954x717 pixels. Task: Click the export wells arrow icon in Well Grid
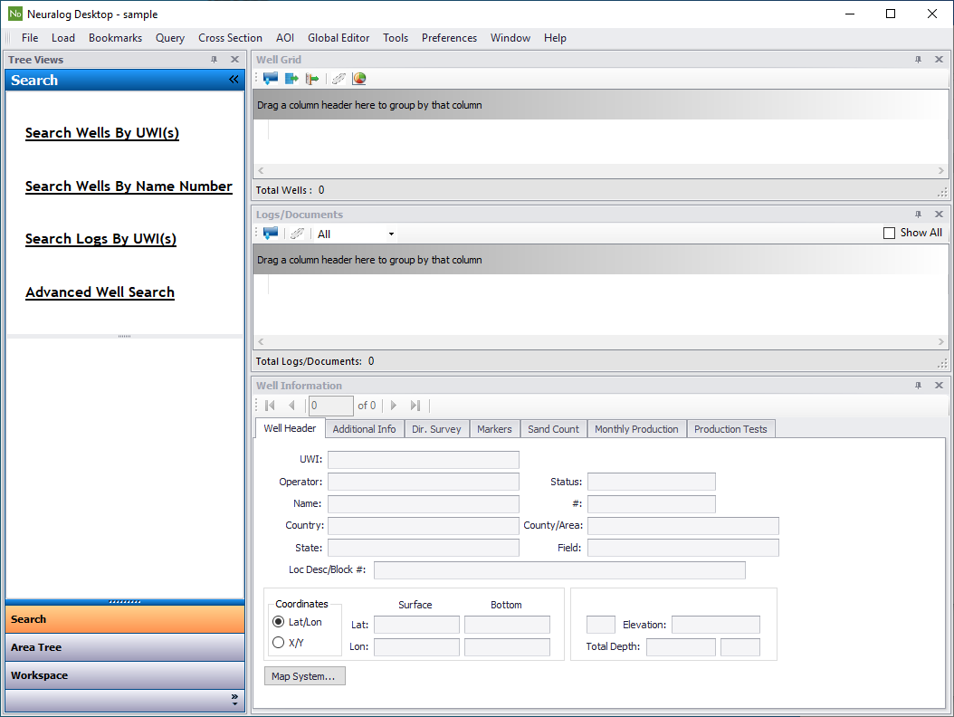(291, 79)
